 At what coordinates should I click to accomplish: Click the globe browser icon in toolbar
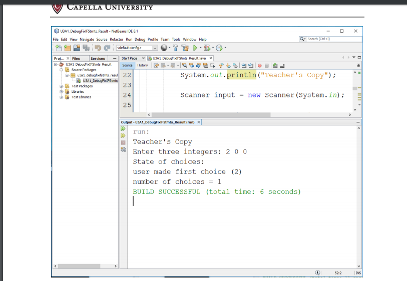164,48
